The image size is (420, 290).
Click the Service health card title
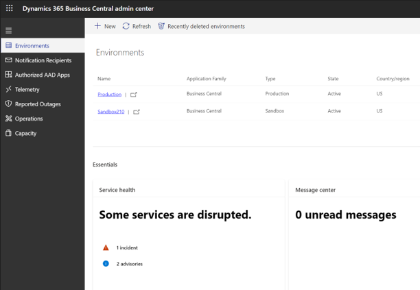point(117,190)
